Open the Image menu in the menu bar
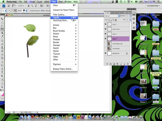The image size is (162, 121). pyautogui.click(x=32, y=2)
